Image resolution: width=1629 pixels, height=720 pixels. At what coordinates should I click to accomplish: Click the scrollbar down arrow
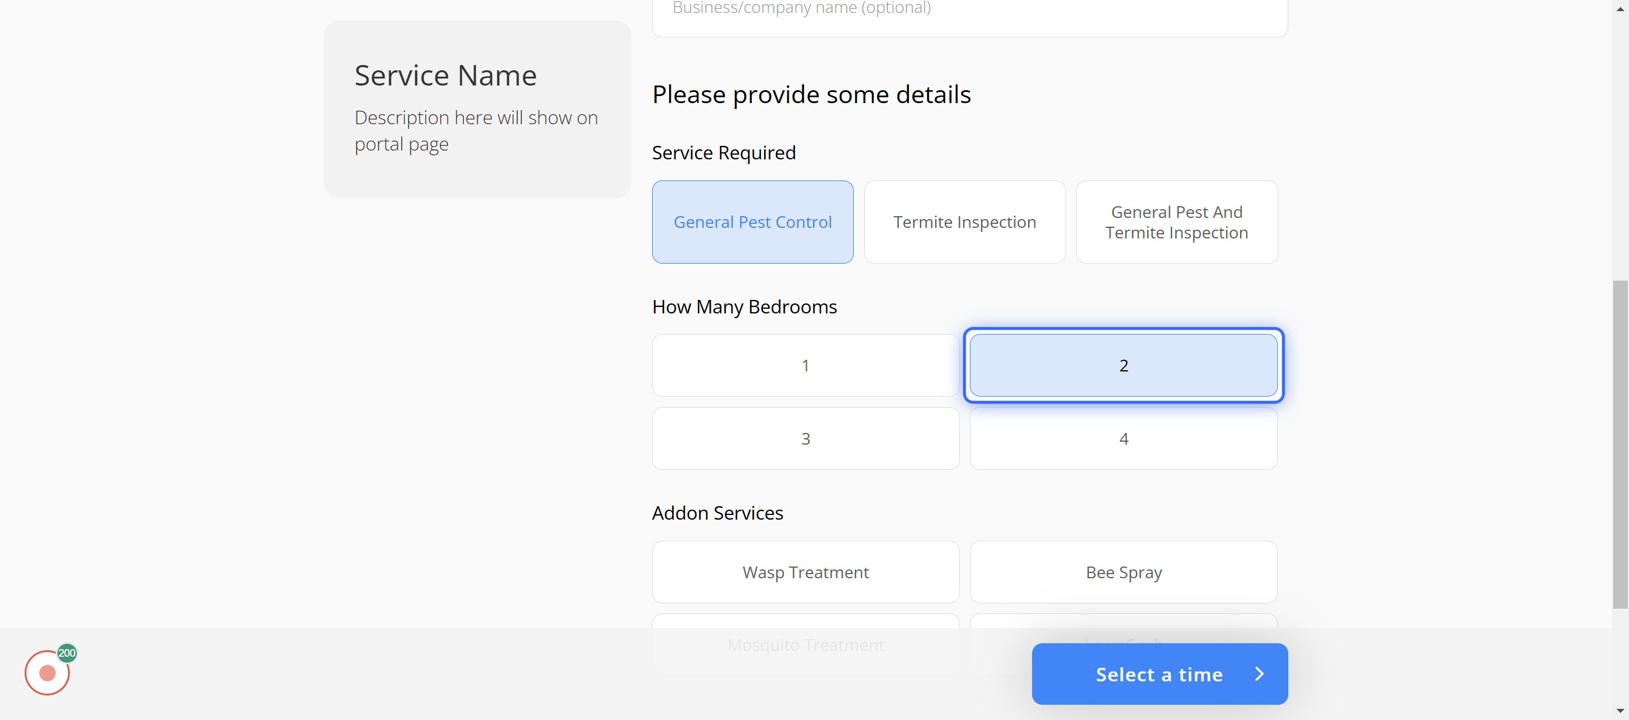coord(1620,711)
